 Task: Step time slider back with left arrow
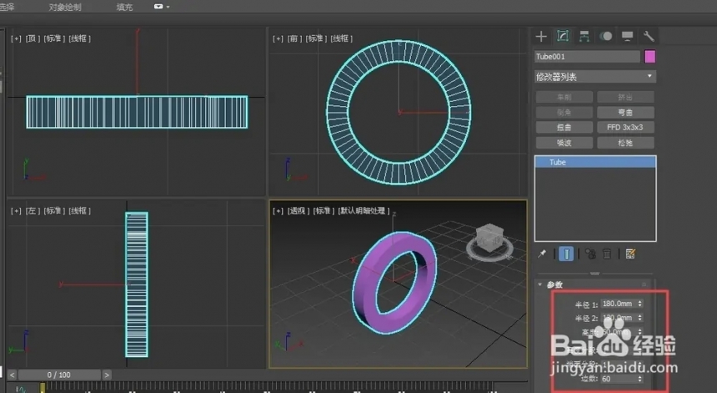(x=13, y=375)
